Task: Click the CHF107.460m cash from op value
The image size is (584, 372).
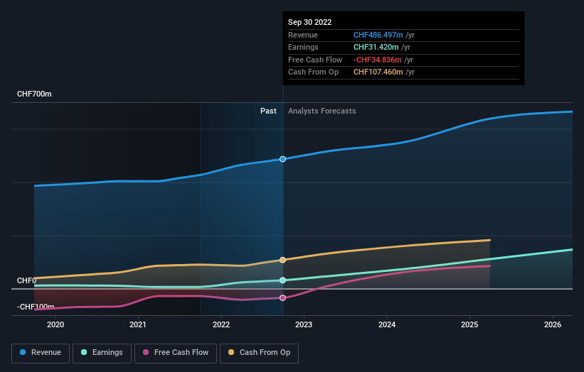Action: click(378, 72)
